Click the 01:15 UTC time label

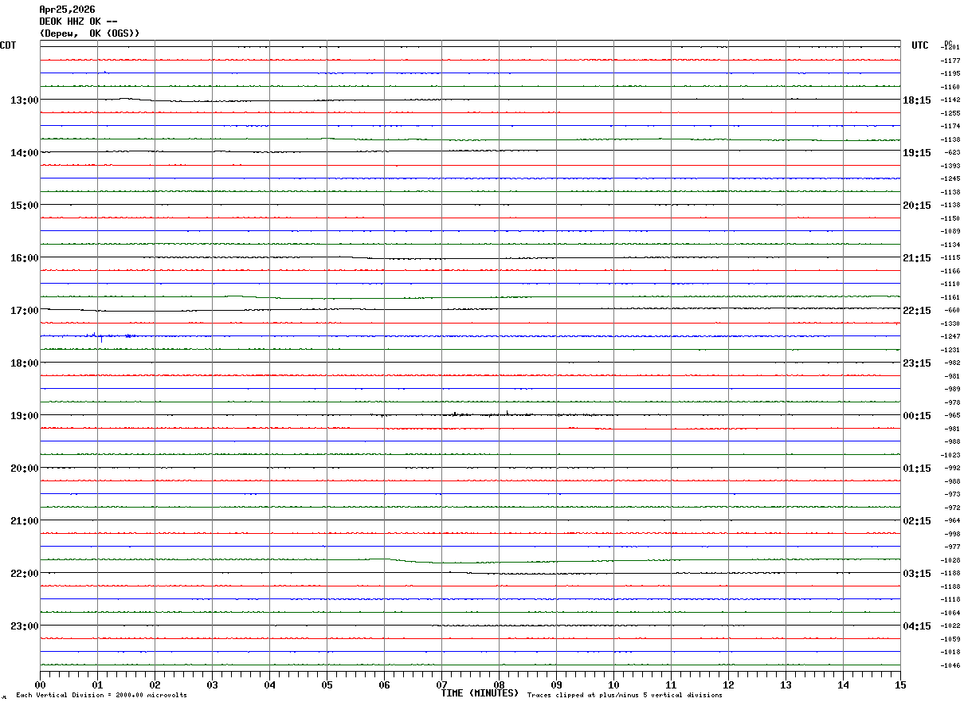tap(916, 469)
